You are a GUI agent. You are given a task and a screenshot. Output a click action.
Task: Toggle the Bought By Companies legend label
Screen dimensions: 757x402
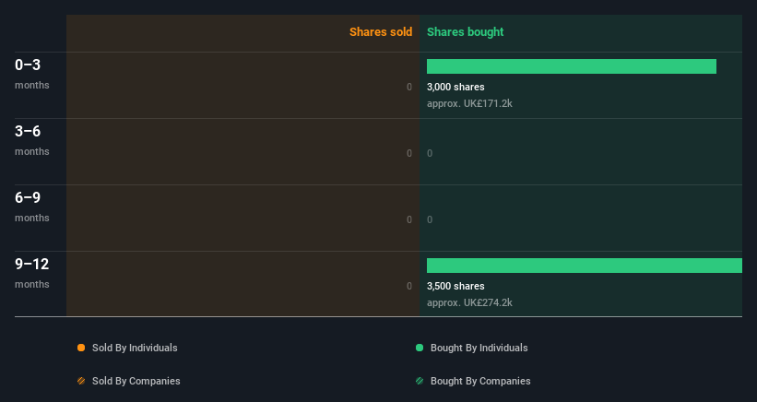pyautogui.click(x=480, y=381)
